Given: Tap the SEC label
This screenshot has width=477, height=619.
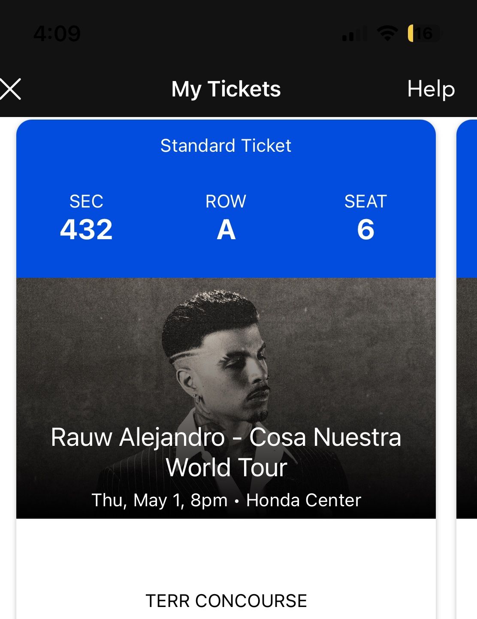Looking at the screenshot, I should tap(86, 201).
